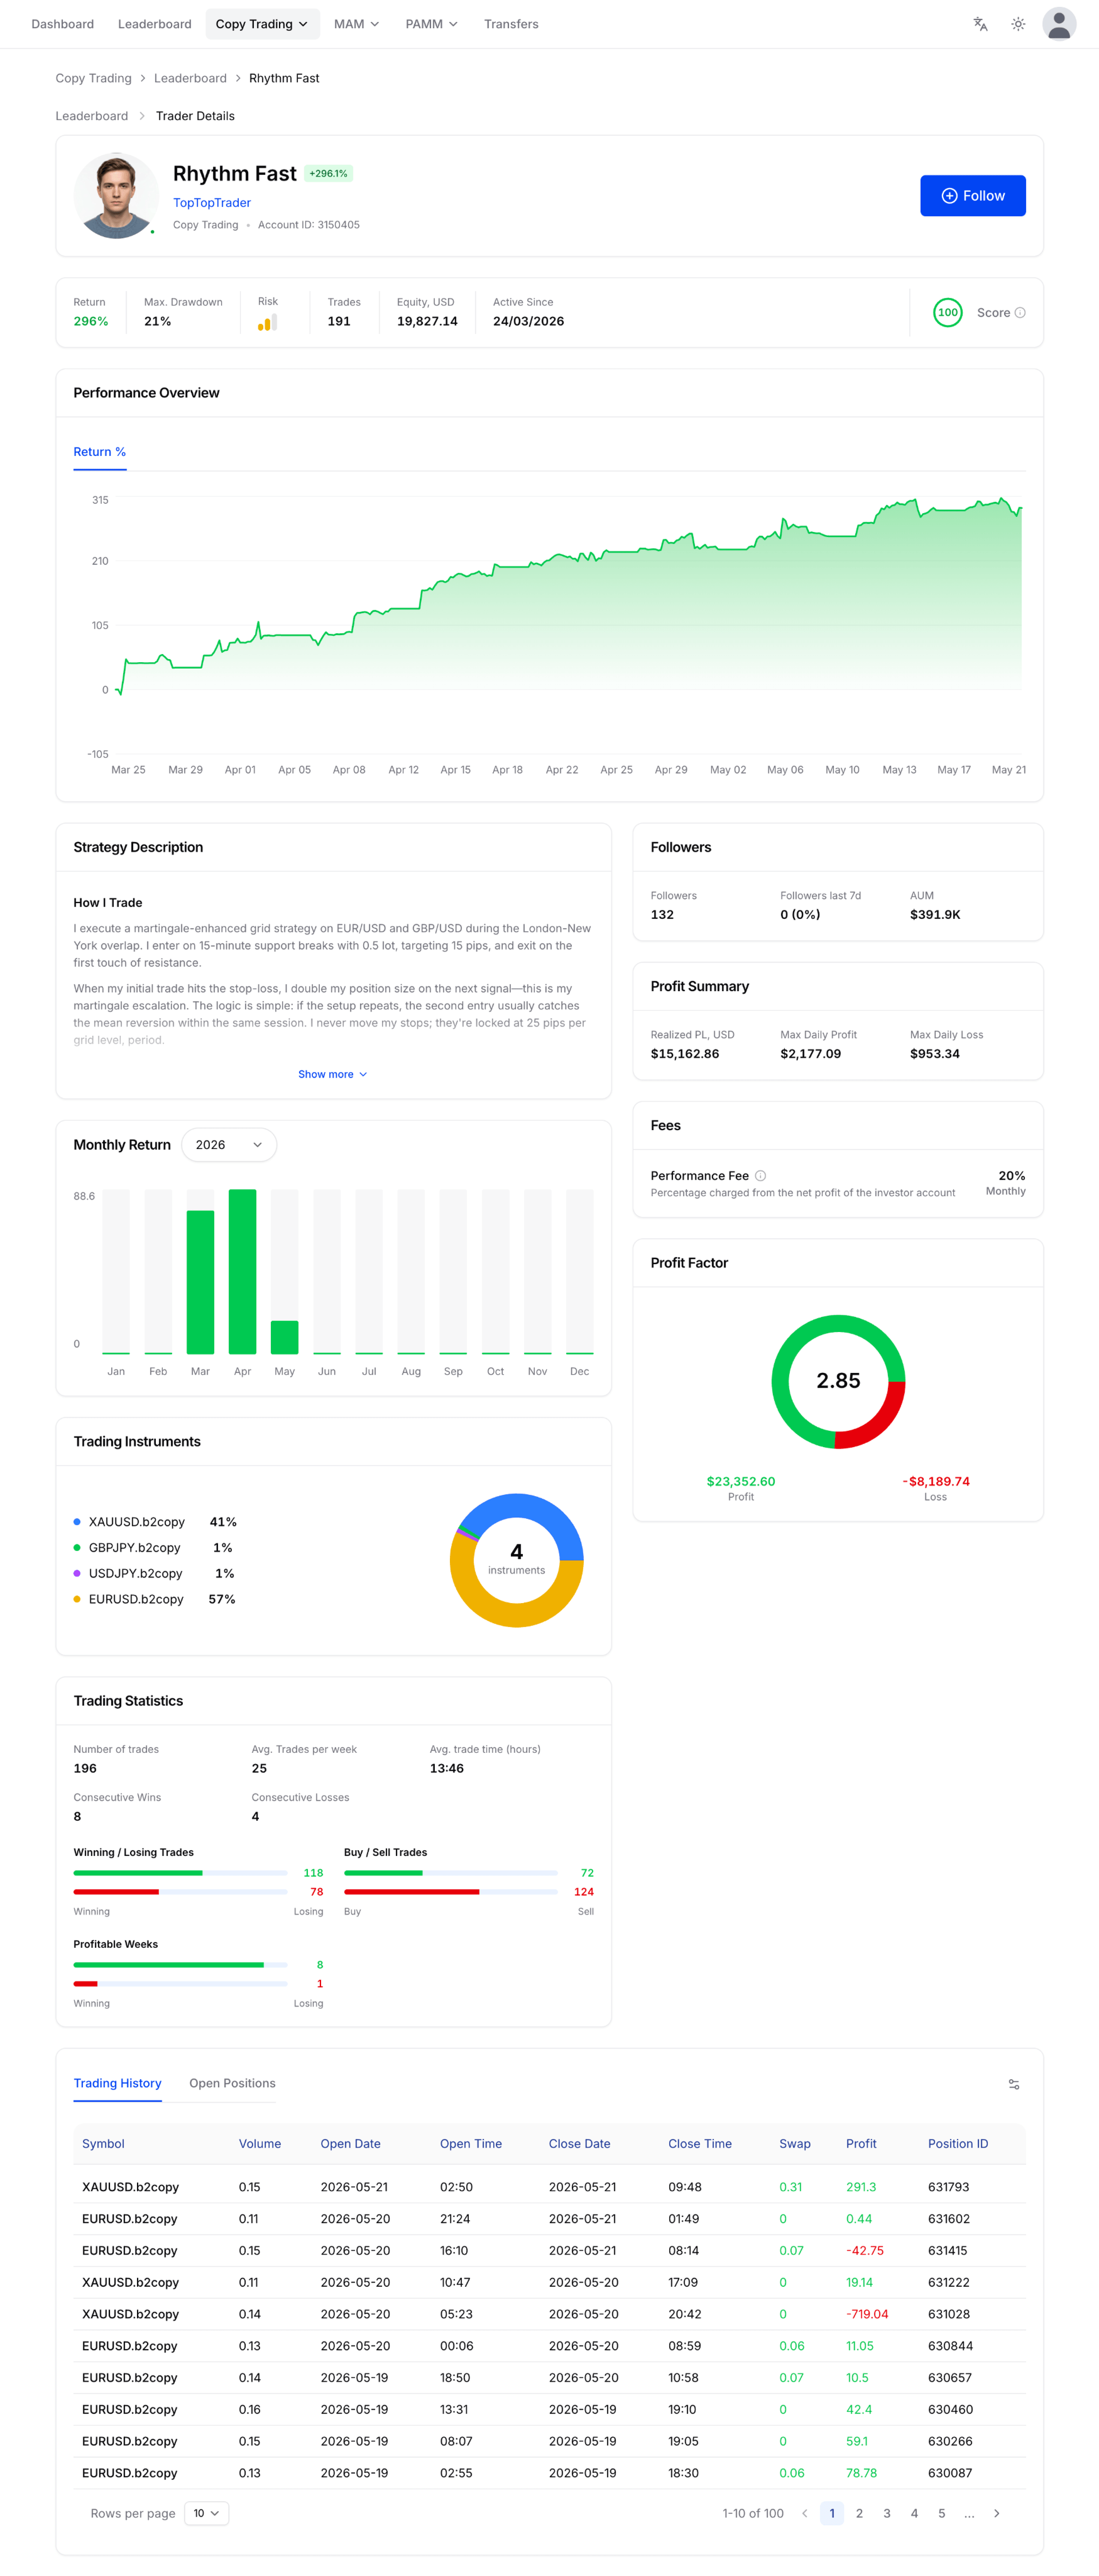Viewport: 1099px width, 2576px height.
Task: Select the Return % tab
Action: coord(100,452)
